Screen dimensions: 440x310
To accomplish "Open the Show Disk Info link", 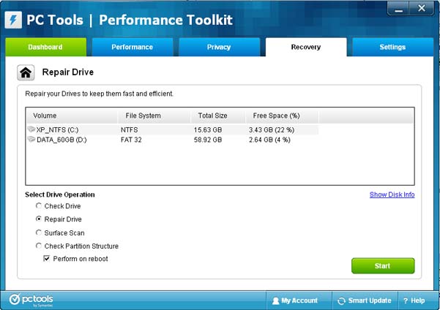I will (392, 194).
